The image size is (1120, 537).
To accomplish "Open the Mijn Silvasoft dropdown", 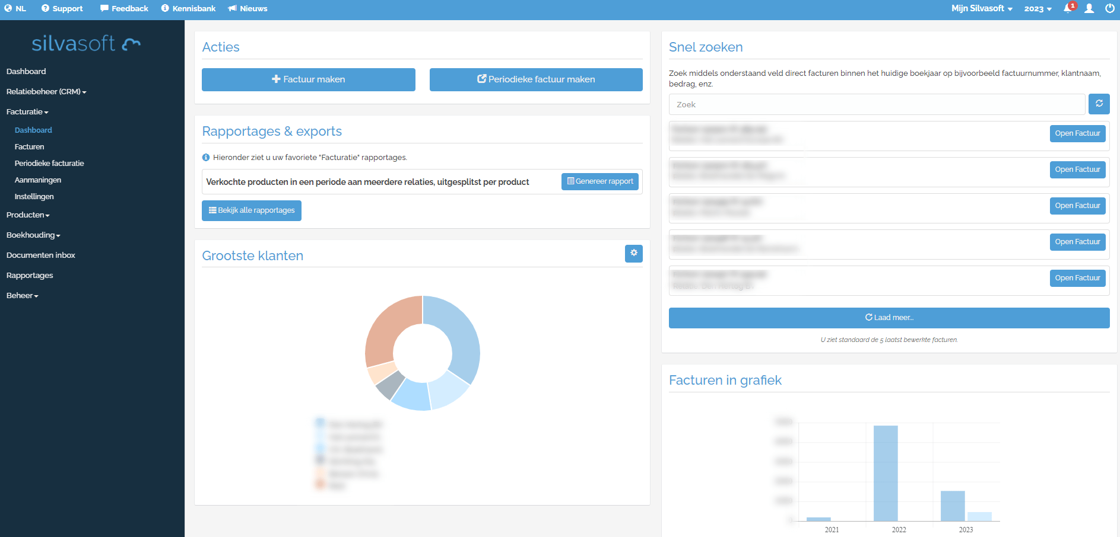I will coord(981,8).
